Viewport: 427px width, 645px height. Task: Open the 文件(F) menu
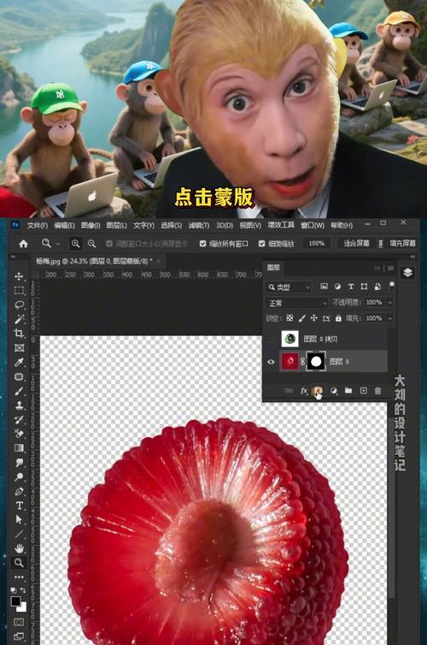pos(38,226)
